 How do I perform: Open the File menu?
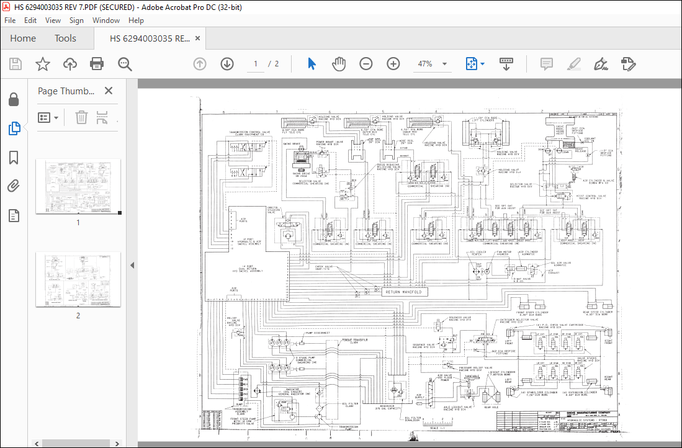9,20
